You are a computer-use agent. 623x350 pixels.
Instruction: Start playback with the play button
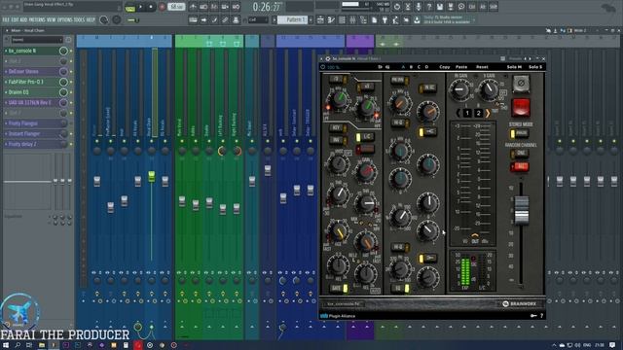(x=140, y=7)
